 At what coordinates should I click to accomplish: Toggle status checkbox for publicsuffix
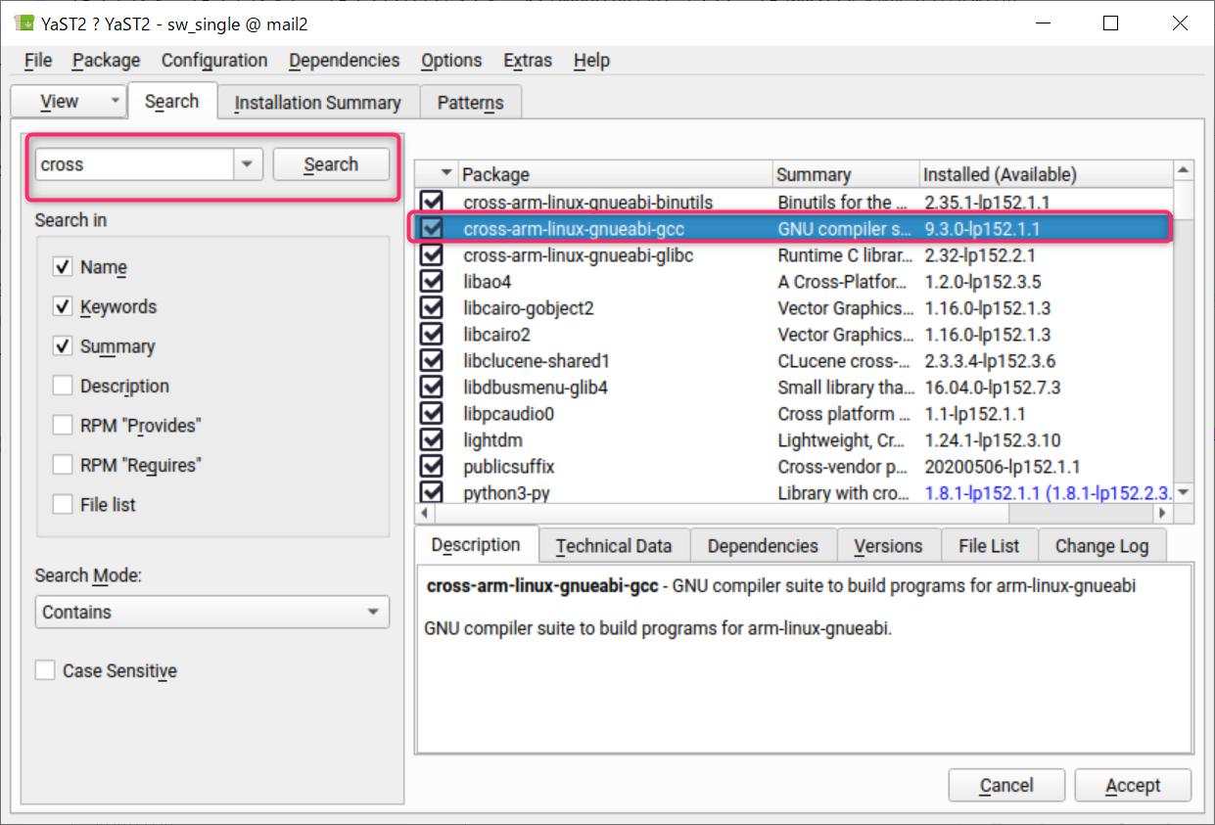431,466
